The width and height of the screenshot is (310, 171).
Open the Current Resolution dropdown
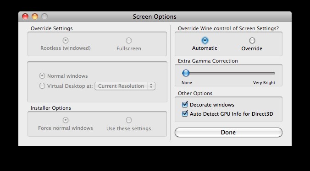tap(125, 86)
